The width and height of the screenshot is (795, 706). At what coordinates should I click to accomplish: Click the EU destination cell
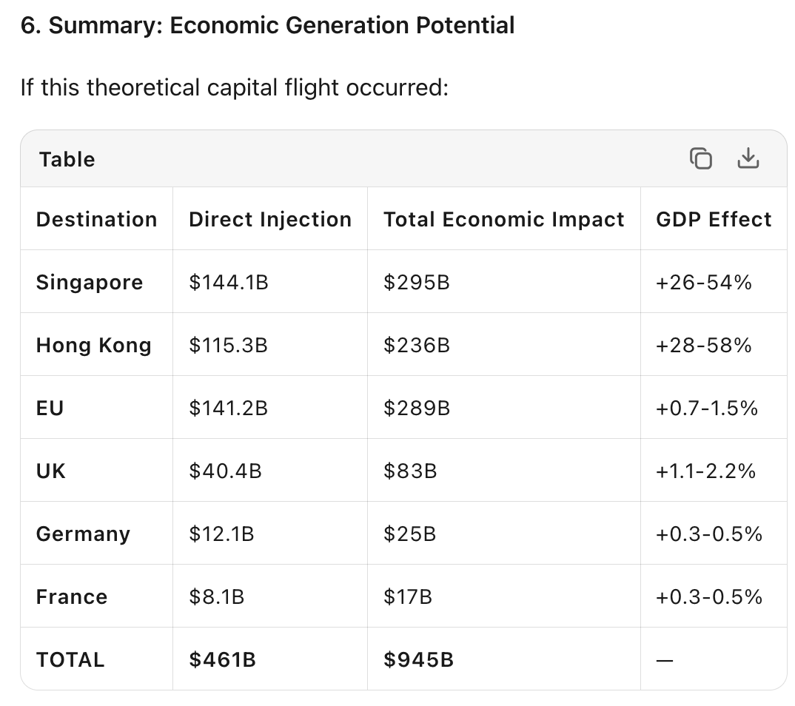pos(50,408)
